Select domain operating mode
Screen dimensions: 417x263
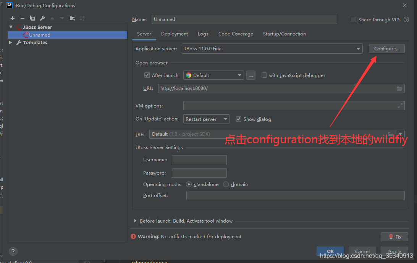(226, 184)
